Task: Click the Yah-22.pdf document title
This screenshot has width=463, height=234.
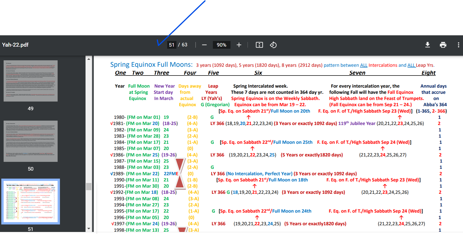Action: point(15,45)
